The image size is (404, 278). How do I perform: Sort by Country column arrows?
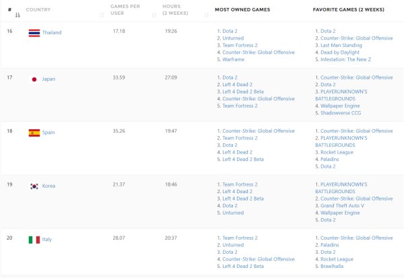click(102, 15)
